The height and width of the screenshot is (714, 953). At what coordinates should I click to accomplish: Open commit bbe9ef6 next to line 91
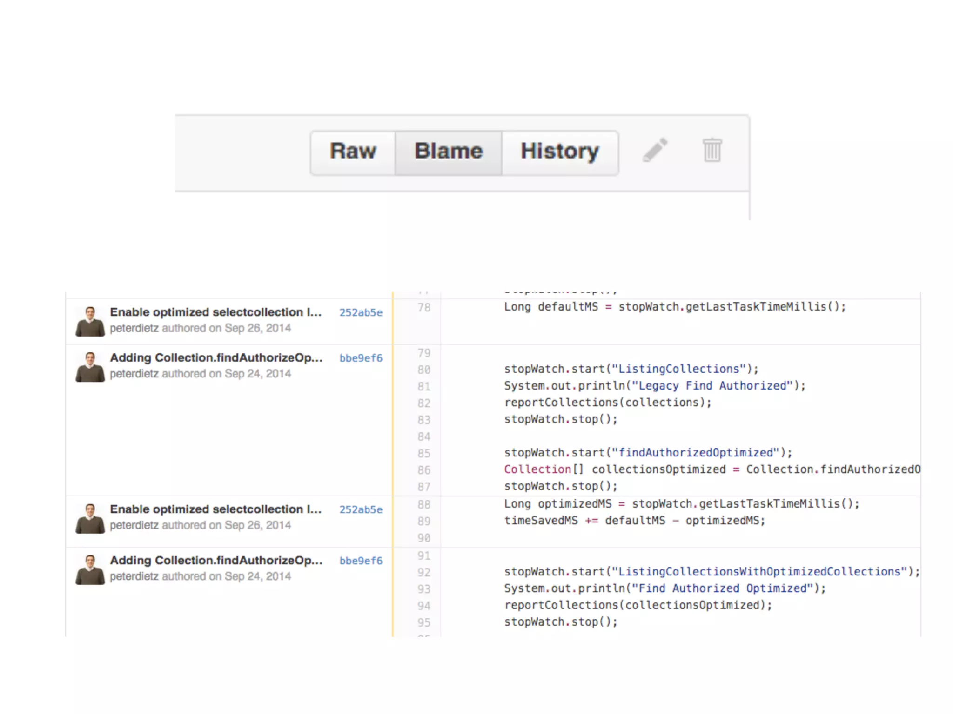(361, 561)
